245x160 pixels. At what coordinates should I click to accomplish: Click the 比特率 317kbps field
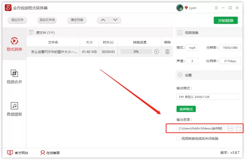tap(230, 61)
